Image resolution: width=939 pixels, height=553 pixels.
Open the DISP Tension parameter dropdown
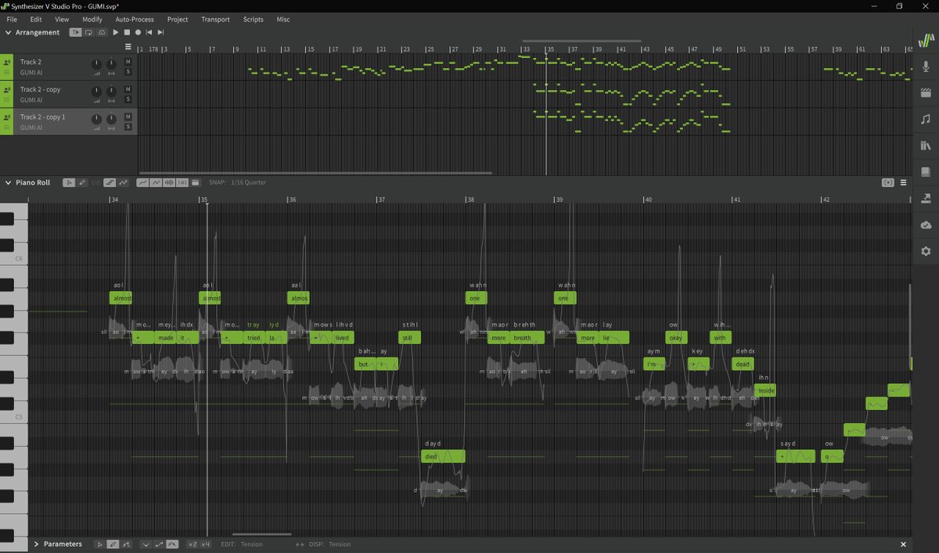click(330, 544)
